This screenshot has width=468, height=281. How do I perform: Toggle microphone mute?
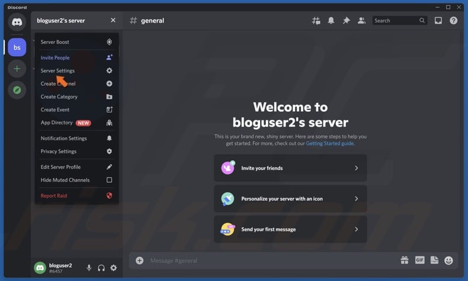point(89,268)
